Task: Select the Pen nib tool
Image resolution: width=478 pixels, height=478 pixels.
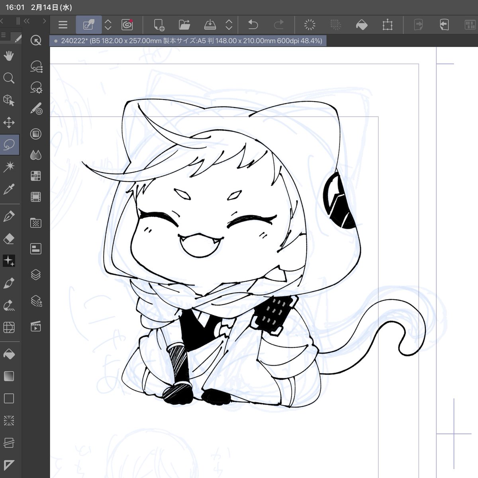Action: [x=9, y=216]
